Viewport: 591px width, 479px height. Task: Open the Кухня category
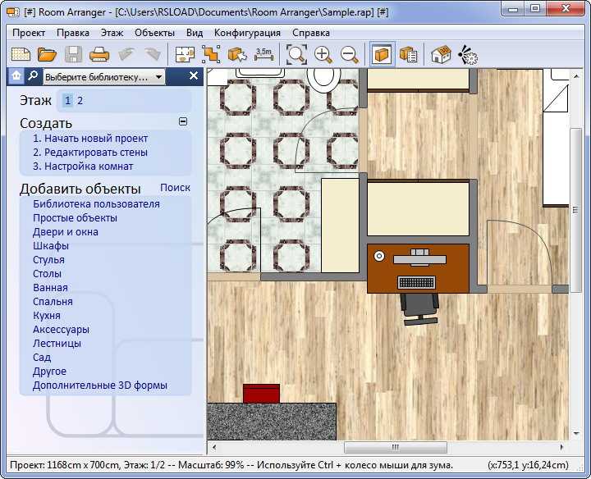point(47,316)
